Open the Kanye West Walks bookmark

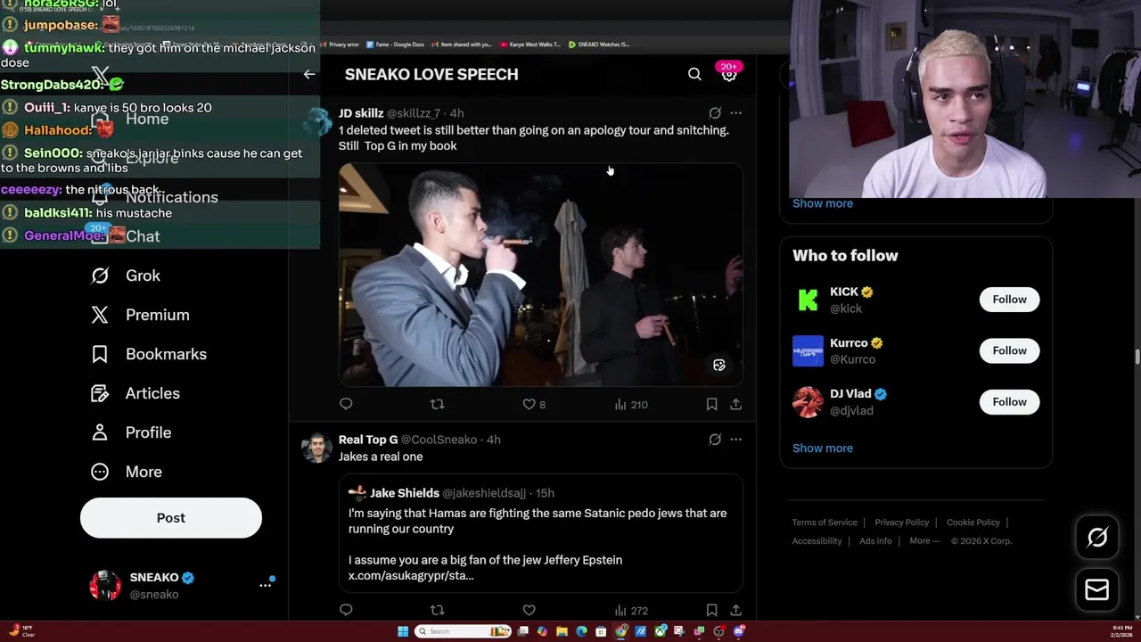(x=530, y=44)
